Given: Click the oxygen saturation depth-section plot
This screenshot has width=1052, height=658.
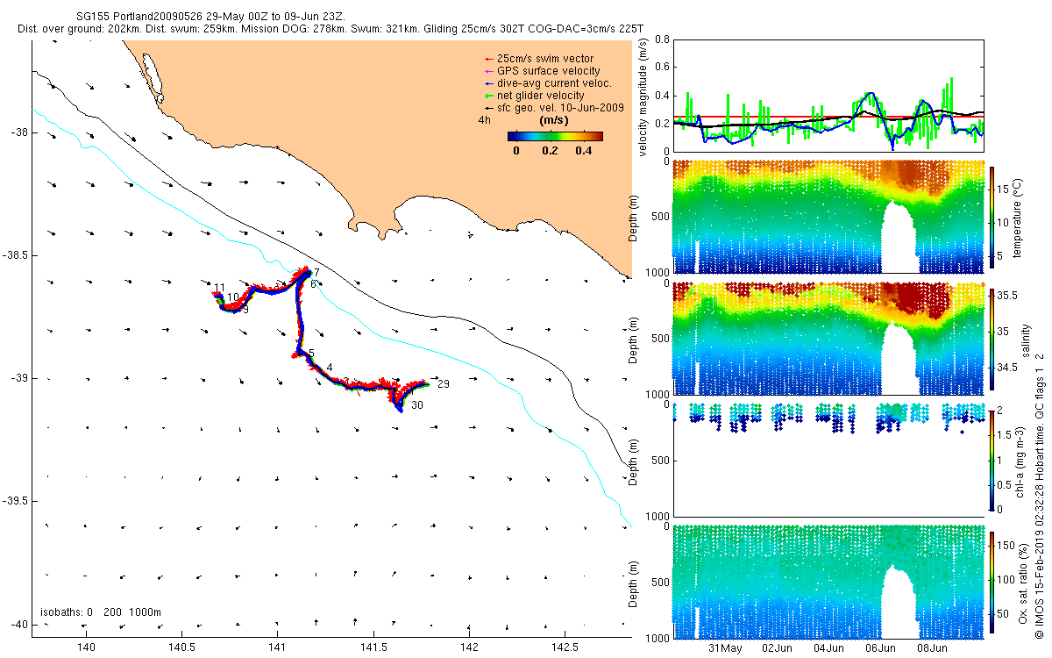Looking at the screenshot, I should [828, 581].
